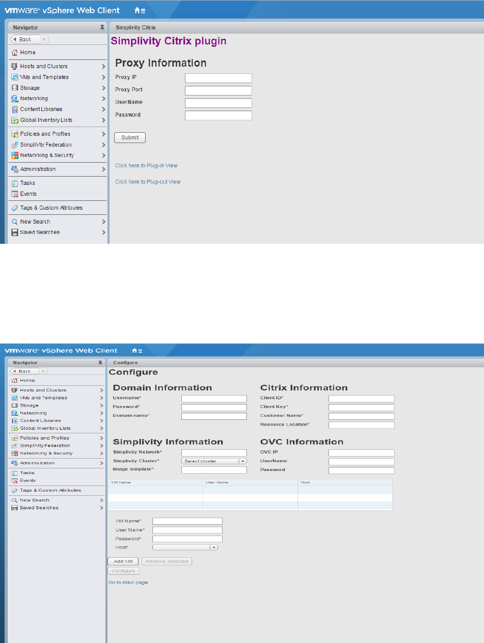Screen dimensions: 484x643
Task: Click Storage icon in Simplivity Citrix screen navigator
Action: 15,88
